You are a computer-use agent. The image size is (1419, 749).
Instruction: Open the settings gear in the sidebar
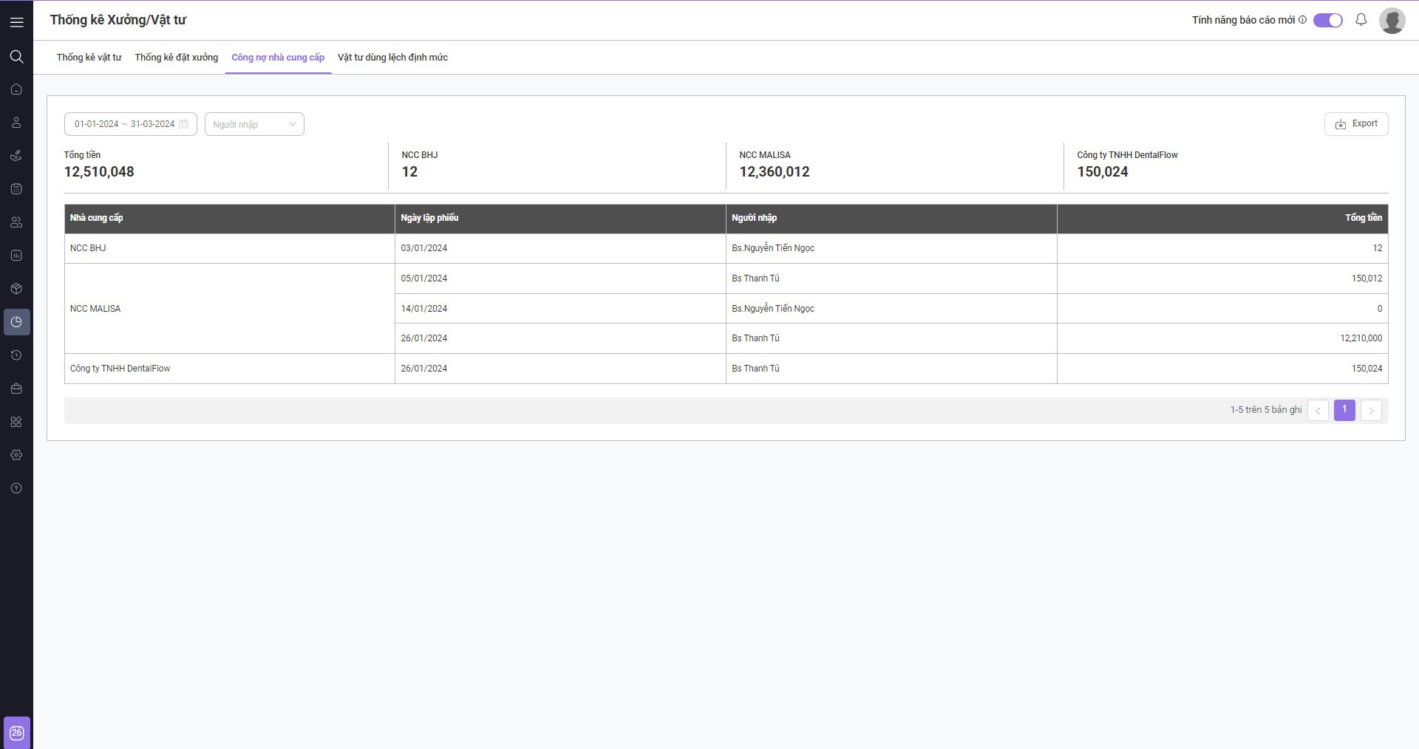coord(16,455)
